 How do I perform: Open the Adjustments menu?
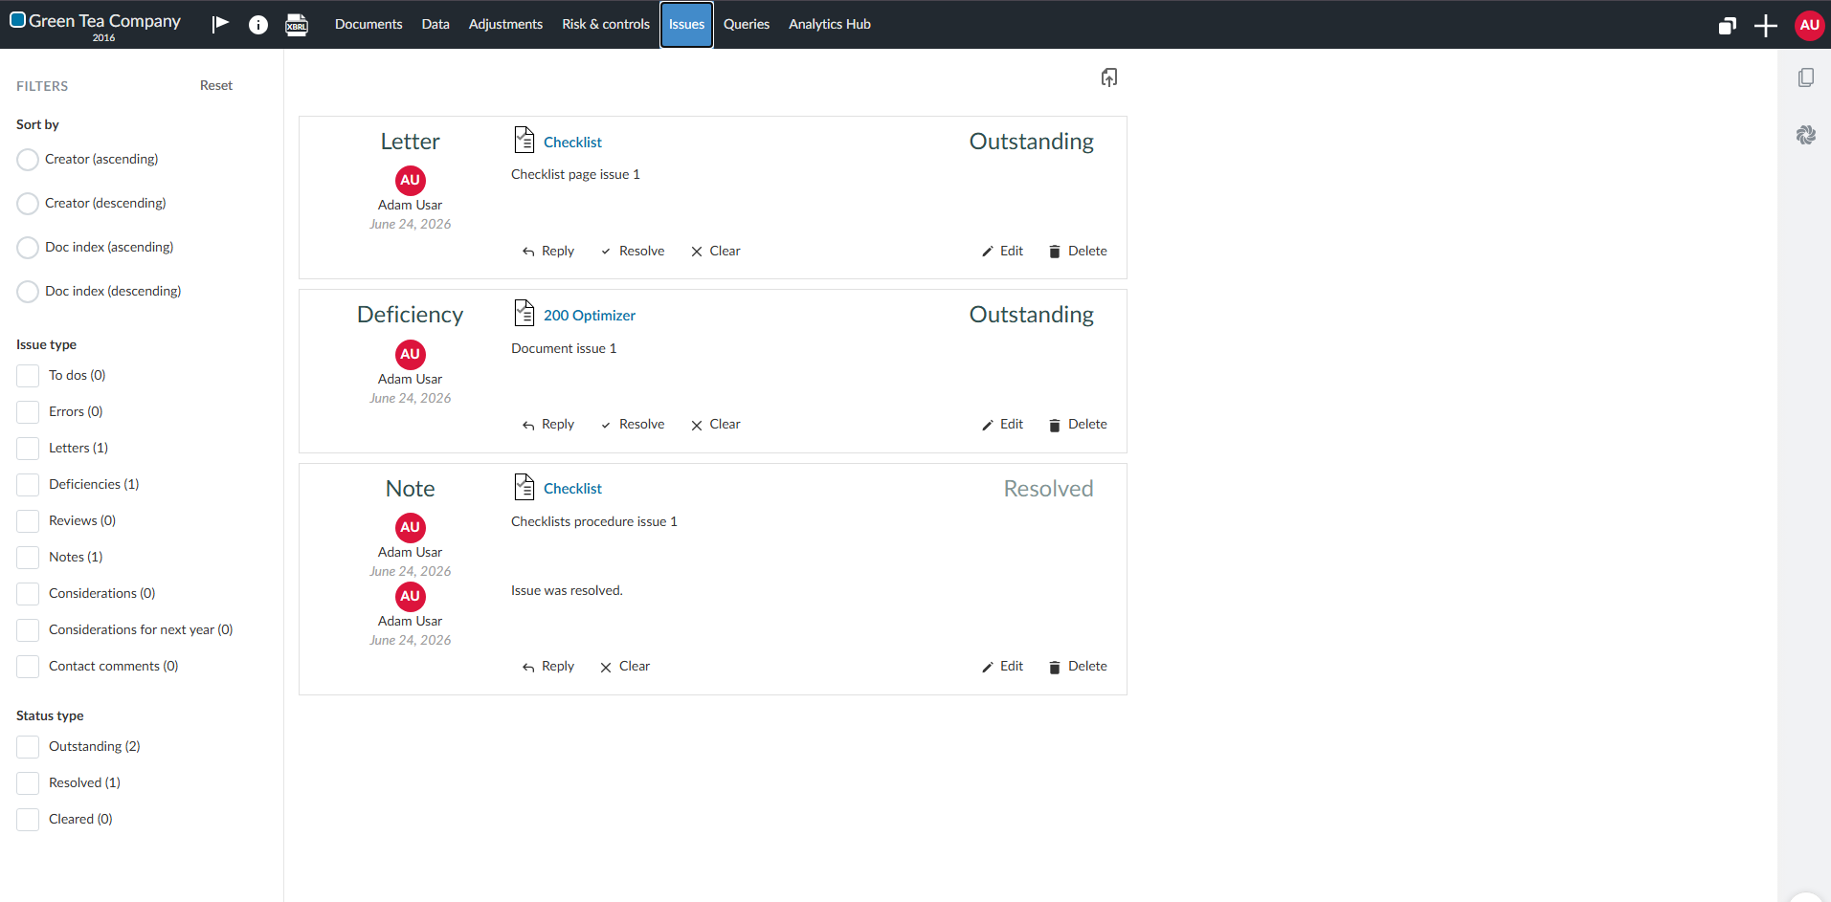[x=505, y=25]
